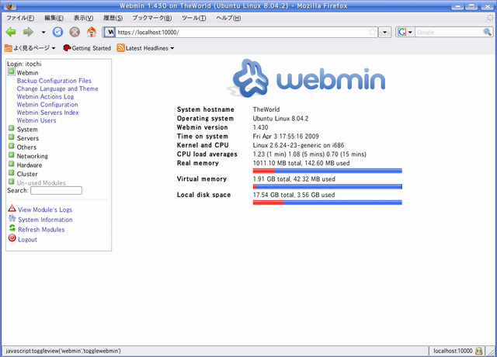Click the Local disk space usage bar

[x=328, y=203]
